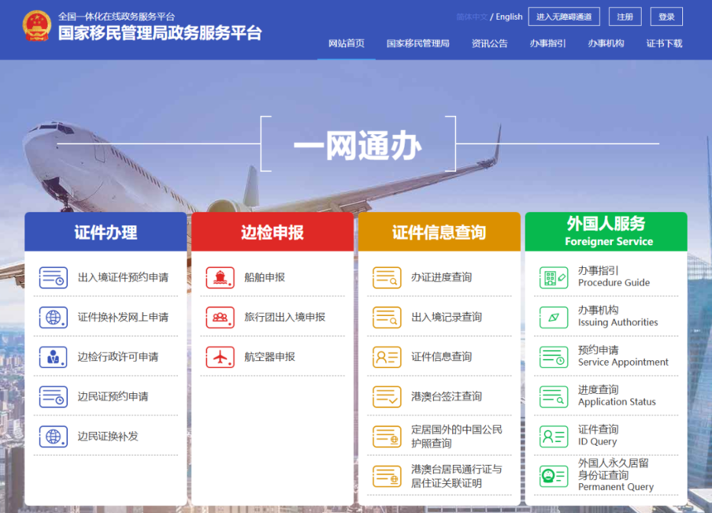Click the 证件换补发网上申请 globe icon
Screen dimensions: 712x513
click(x=53, y=318)
